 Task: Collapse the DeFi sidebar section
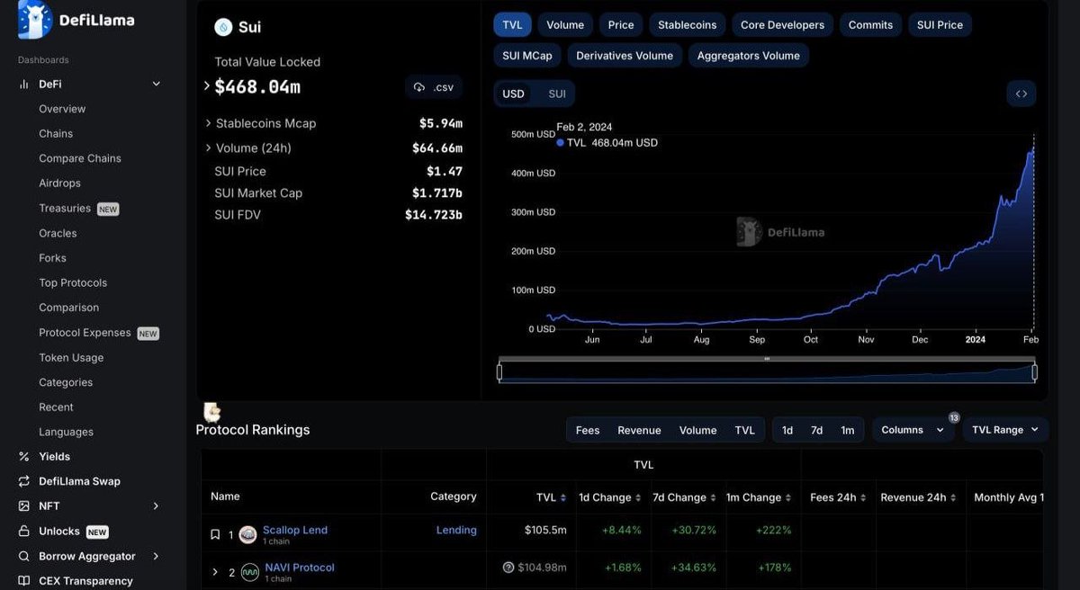pos(156,84)
